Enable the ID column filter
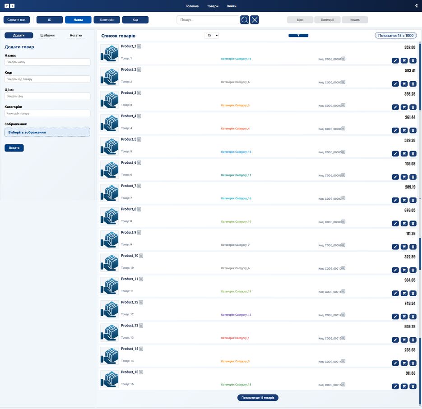Image resolution: width=422 pixels, height=409 pixels. coord(49,19)
